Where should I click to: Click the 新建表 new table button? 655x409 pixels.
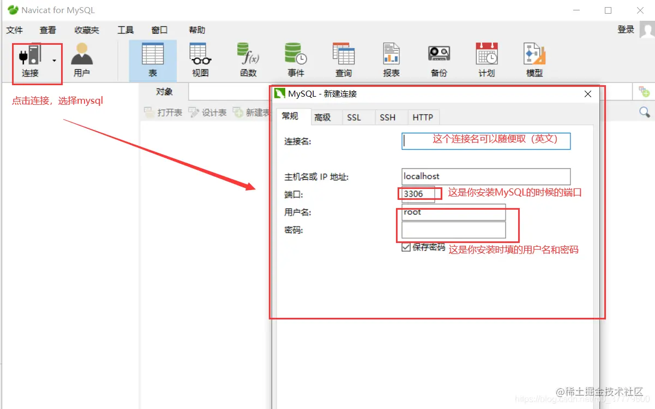252,112
